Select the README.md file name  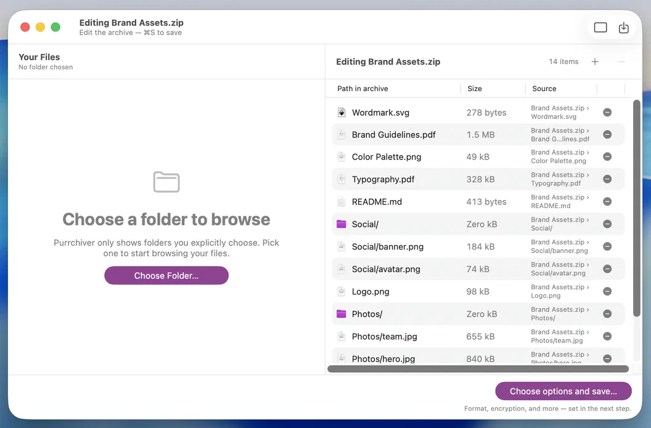(x=377, y=201)
